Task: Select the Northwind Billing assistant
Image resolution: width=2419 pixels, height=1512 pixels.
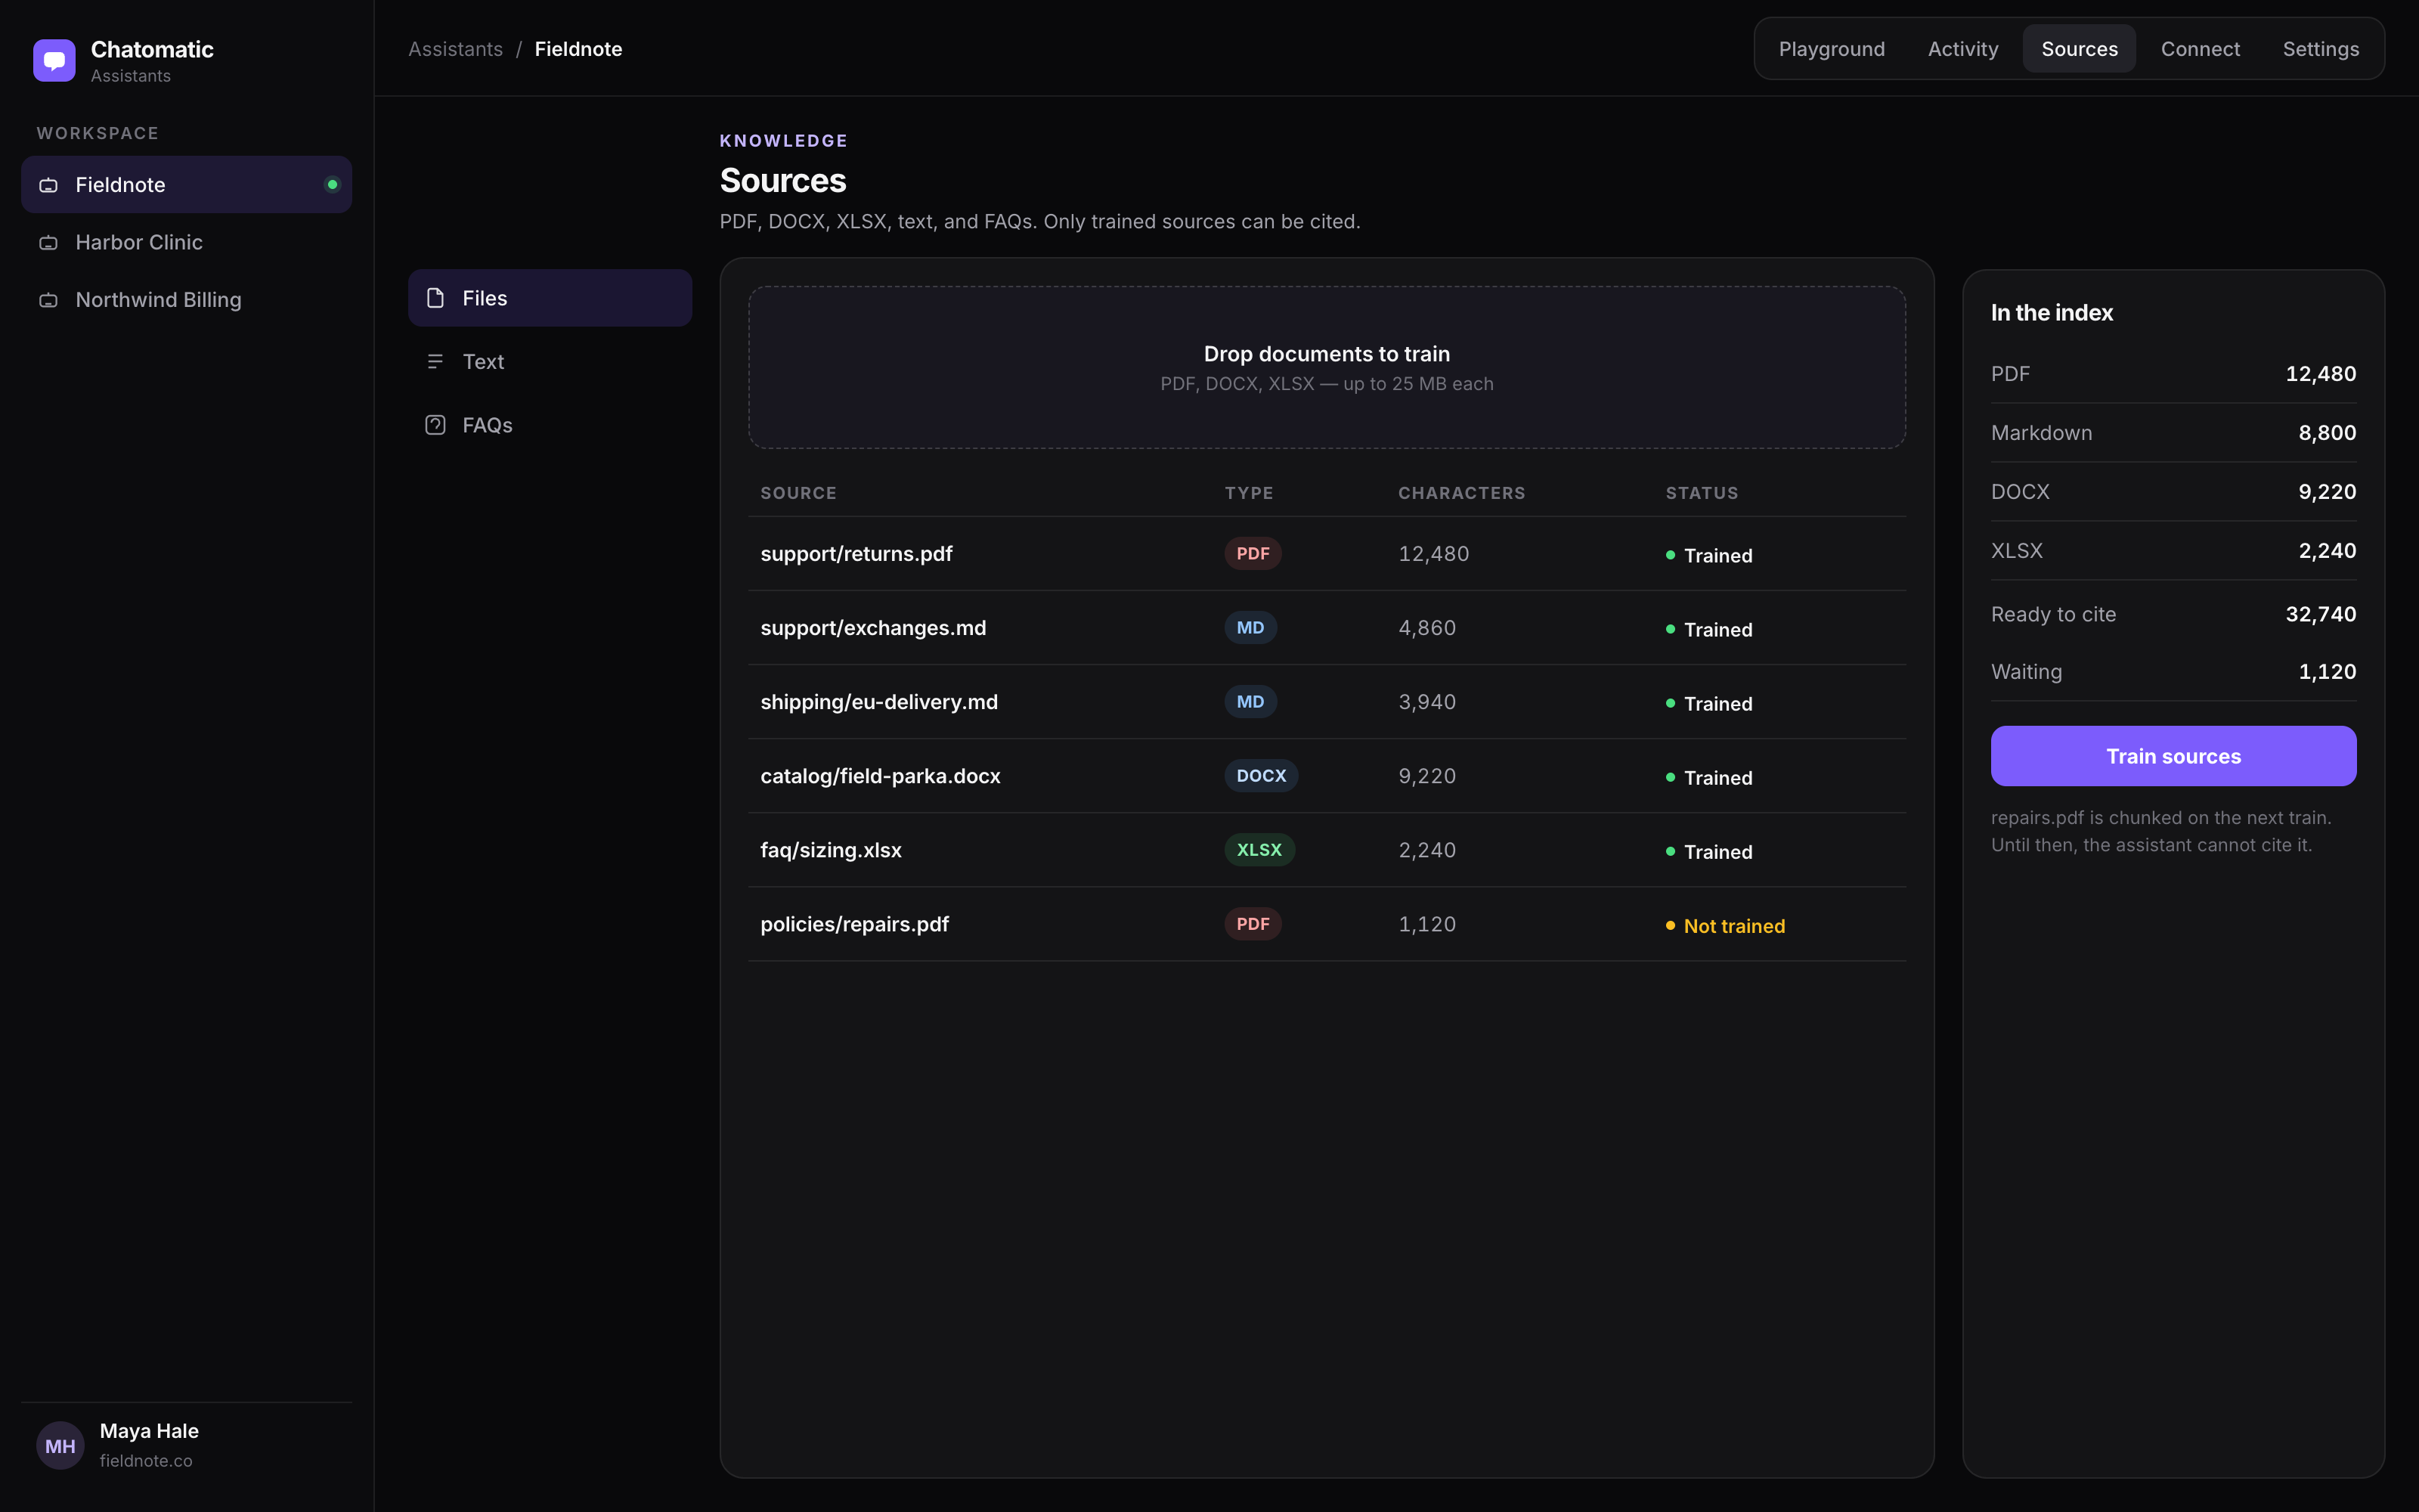Action: tap(186, 300)
